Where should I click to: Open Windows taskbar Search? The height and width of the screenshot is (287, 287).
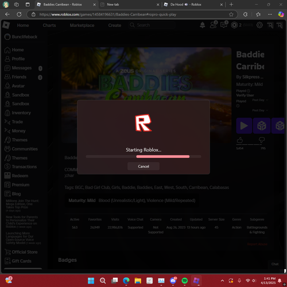[103, 281]
